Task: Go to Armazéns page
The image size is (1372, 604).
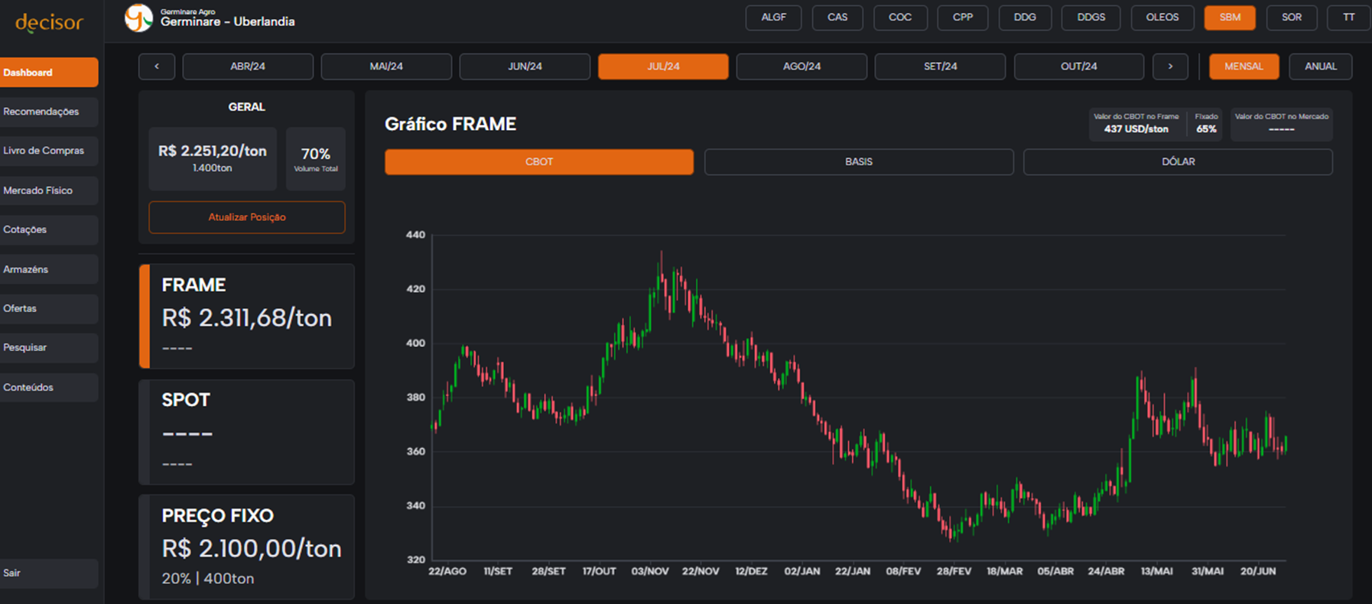Action: coord(49,269)
